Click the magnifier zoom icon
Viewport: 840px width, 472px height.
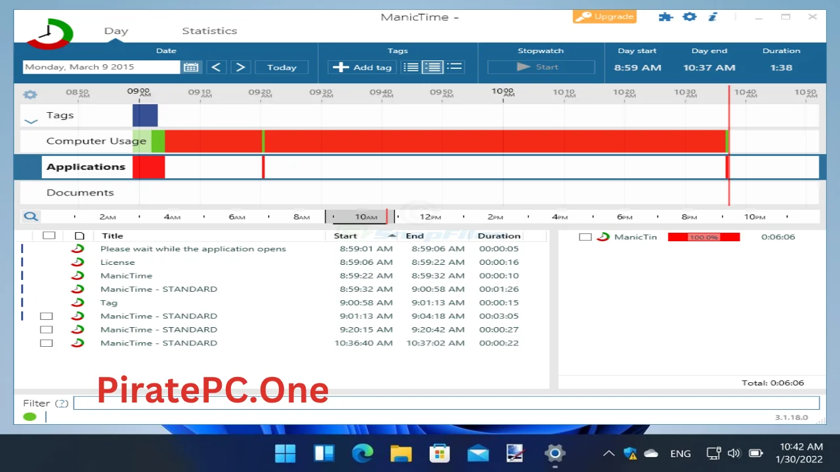pyautogui.click(x=30, y=216)
